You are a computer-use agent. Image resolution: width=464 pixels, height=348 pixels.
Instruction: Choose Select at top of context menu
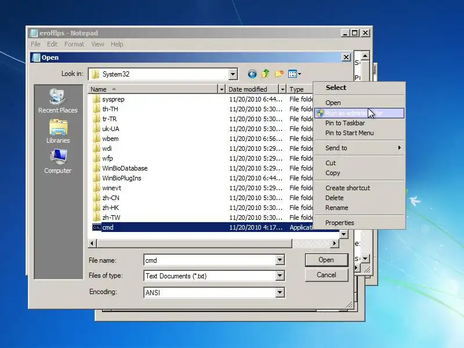click(359, 88)
